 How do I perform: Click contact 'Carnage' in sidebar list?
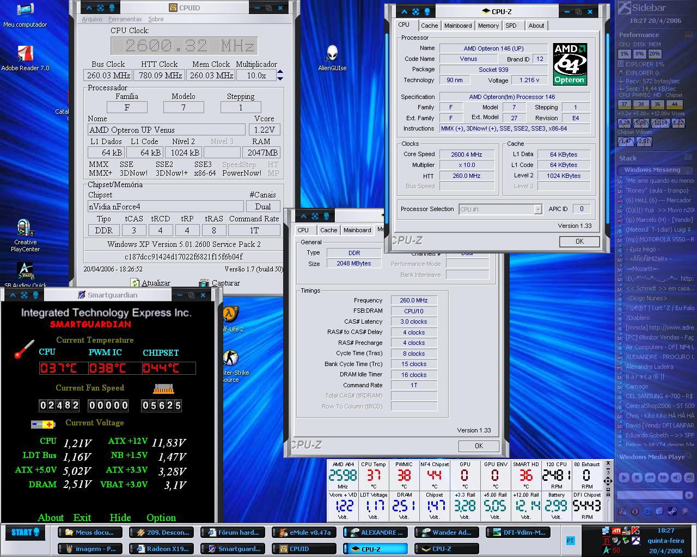click(637, 386)
